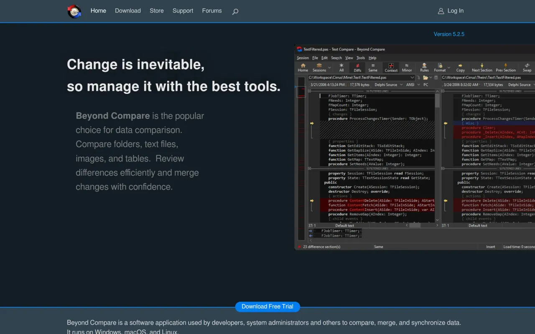
Task: Open the left file path dropdown
Action: pos(412,78)
